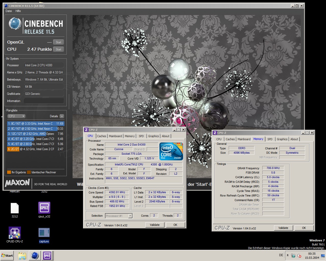Open Memory tab in CPU-Z CPU window
This screenshot has width=326, height=261.
click(x=130, y=136)
